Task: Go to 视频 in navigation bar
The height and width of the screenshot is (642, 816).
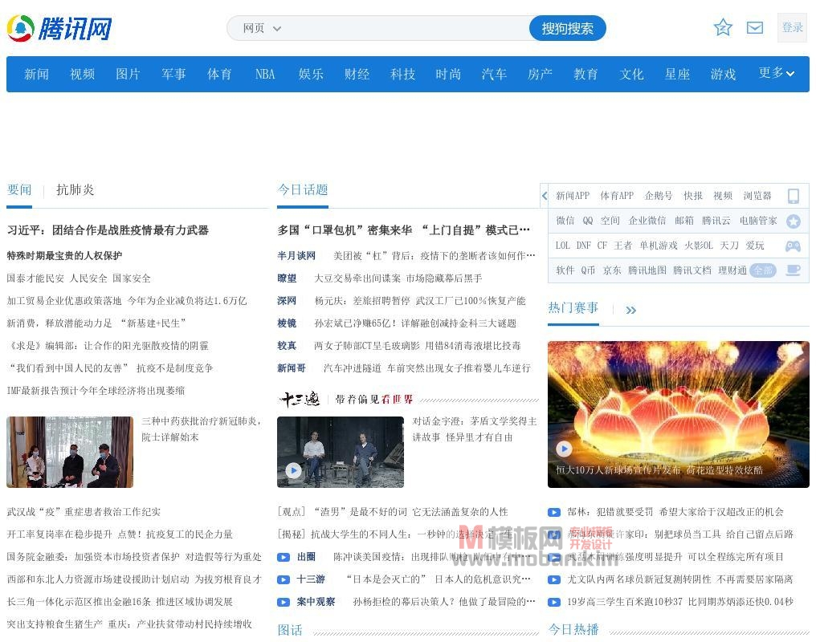Action: [82, 75]
